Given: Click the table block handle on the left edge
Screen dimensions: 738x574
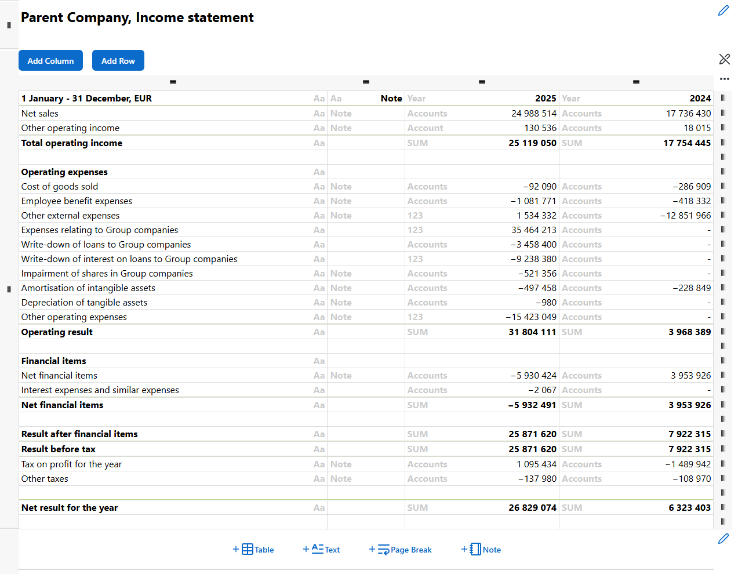Looking at the screenshot, I should coord(9,289).
